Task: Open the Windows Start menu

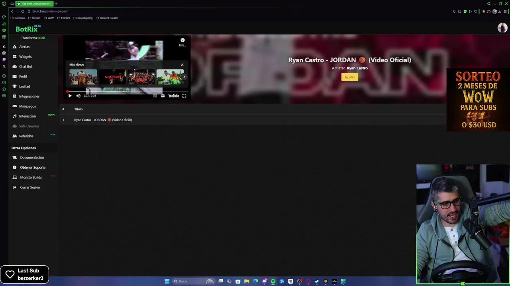Action: [x=167, y=281]
